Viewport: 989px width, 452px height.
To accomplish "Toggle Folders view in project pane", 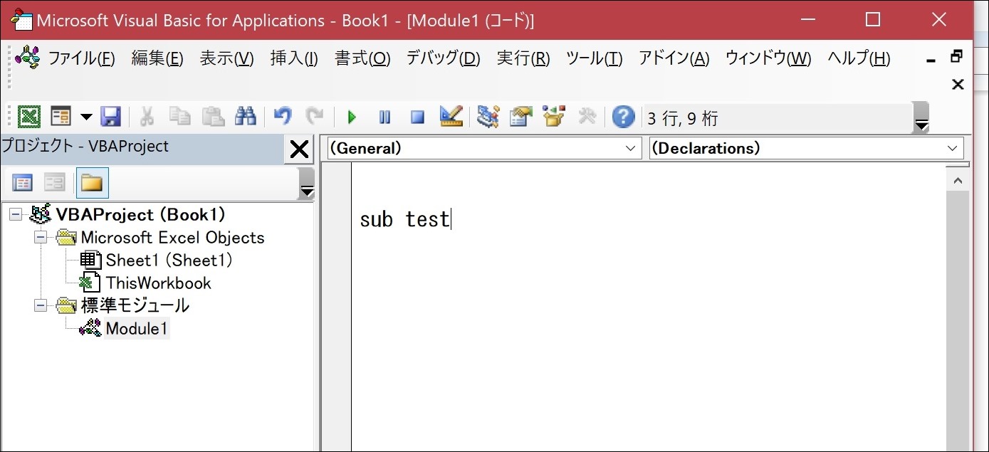I will pyautogui.click(x=92, y=183).
